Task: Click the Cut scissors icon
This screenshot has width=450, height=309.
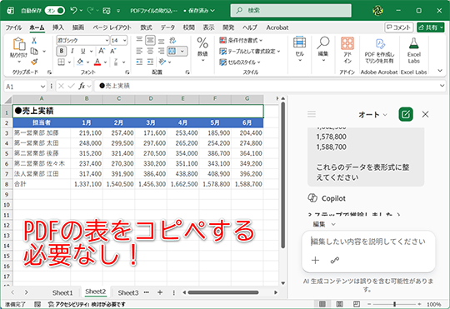Action: (x=34, y=41)
